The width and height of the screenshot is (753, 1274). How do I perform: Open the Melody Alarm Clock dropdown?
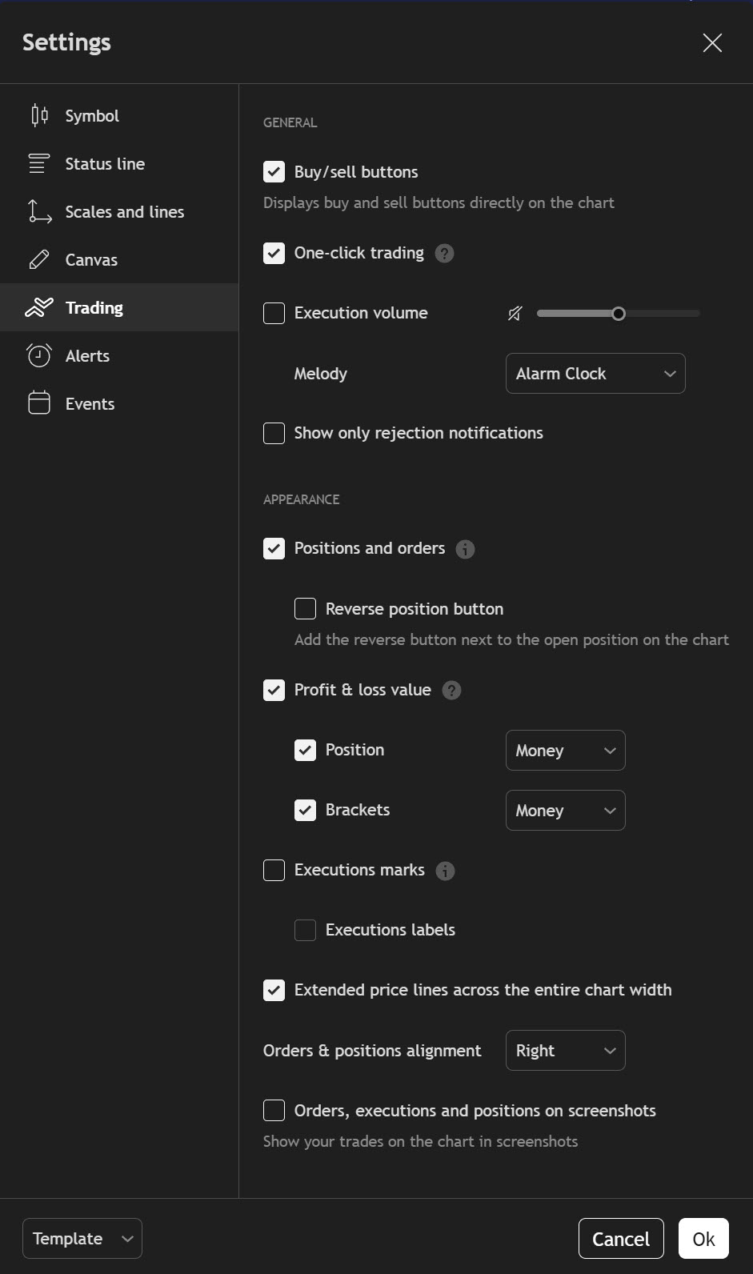click(595, 374)
